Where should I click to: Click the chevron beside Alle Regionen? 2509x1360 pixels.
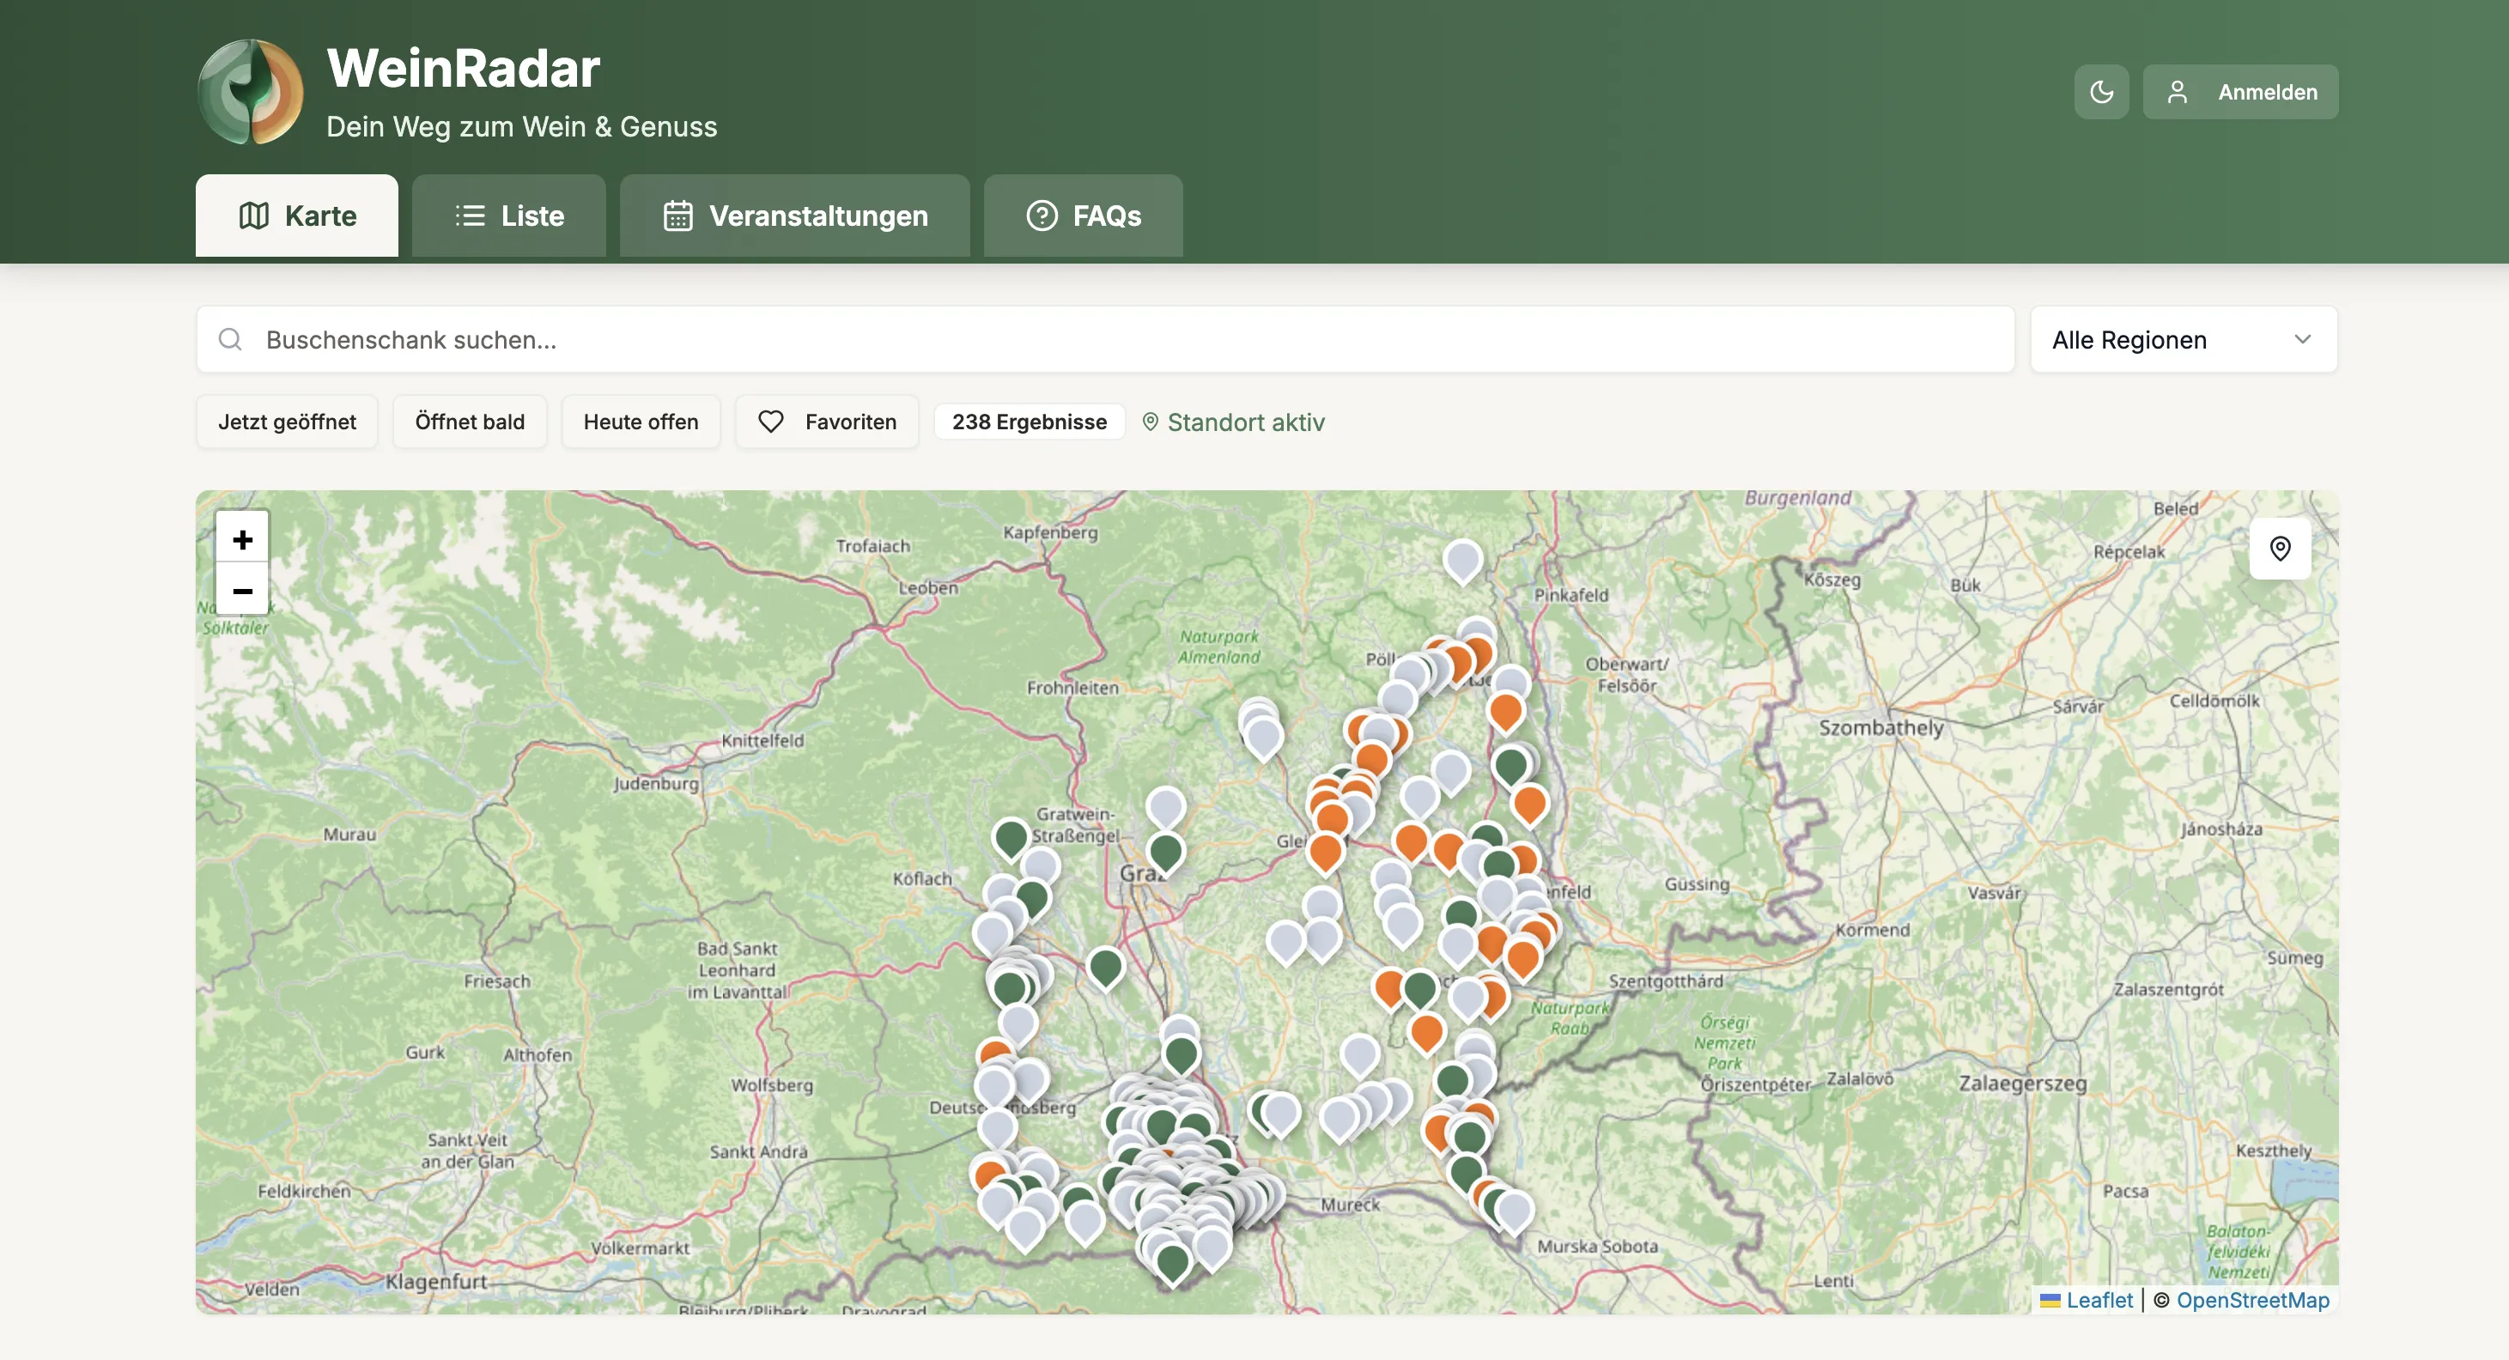(x=2303, y=339)
